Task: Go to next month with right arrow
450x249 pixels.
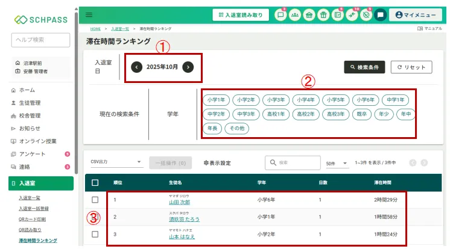Action: coord(189,67)
